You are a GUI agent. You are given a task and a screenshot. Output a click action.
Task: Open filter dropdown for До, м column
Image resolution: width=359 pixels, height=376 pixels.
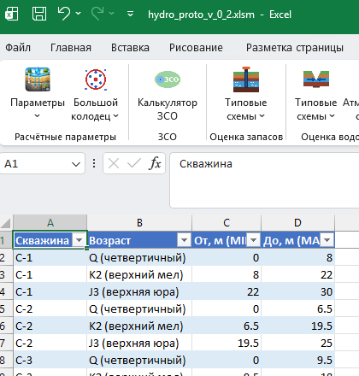pos(327,240)
